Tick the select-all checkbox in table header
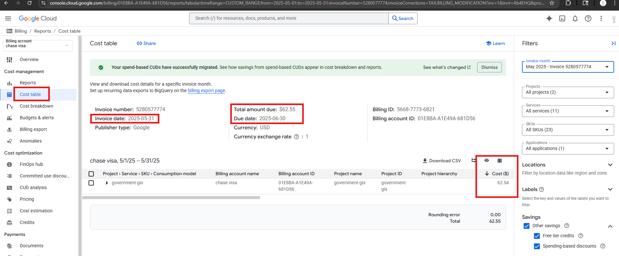619x256 pixels. (91, 174)
